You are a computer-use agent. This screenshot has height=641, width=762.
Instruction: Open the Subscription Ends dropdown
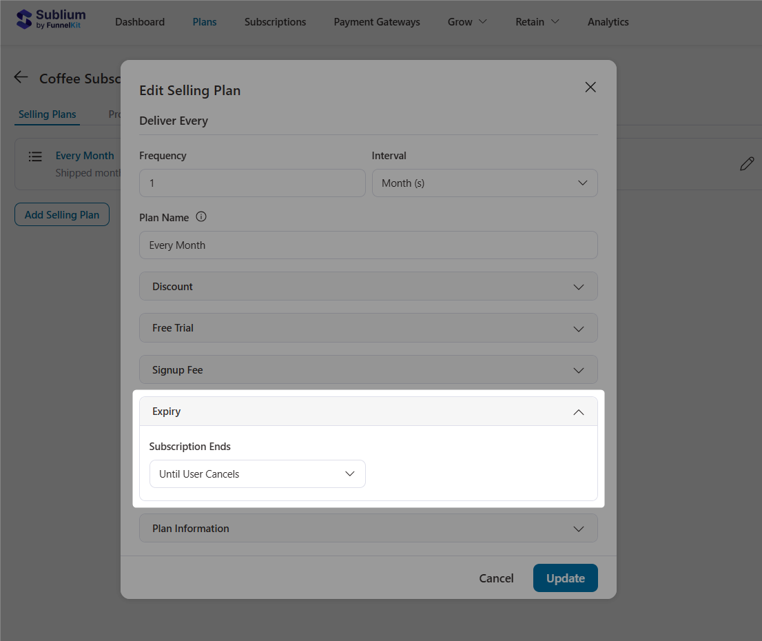click(257, 474)
